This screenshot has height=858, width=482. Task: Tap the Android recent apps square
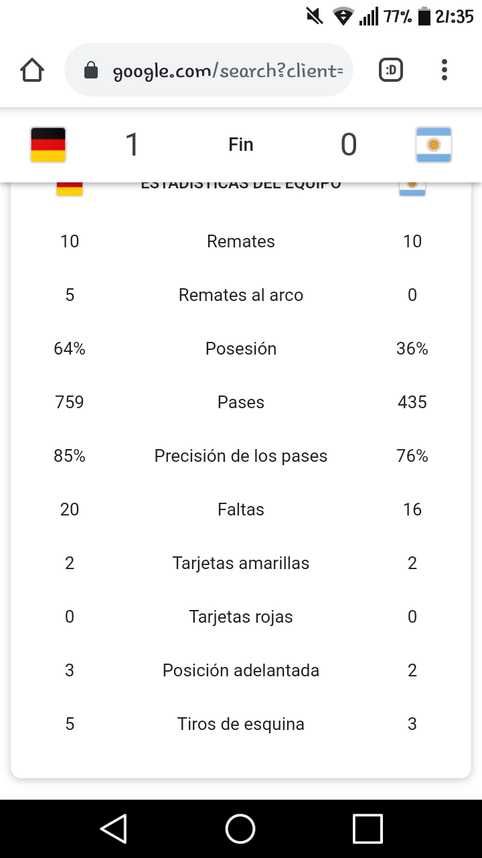368,829
